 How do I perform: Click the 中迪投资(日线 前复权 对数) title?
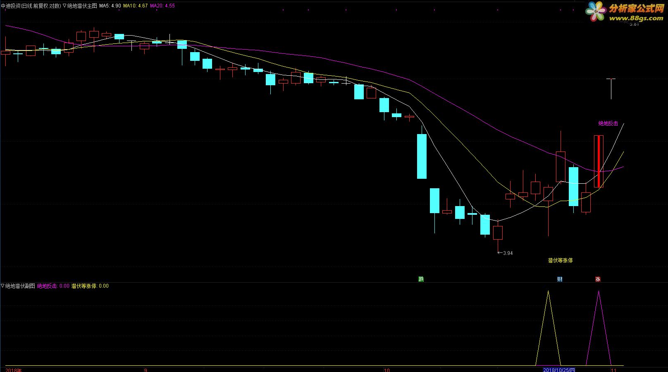click(31, 6)
